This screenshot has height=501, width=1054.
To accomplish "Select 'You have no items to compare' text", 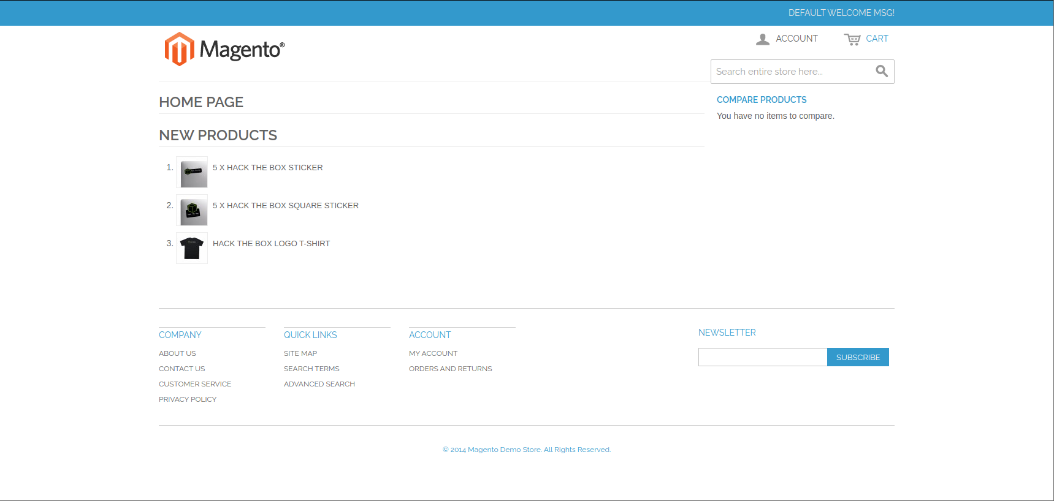I will (776, 116).
